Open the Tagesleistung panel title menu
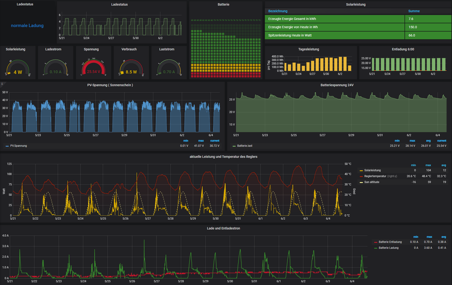 click(309, 49)
